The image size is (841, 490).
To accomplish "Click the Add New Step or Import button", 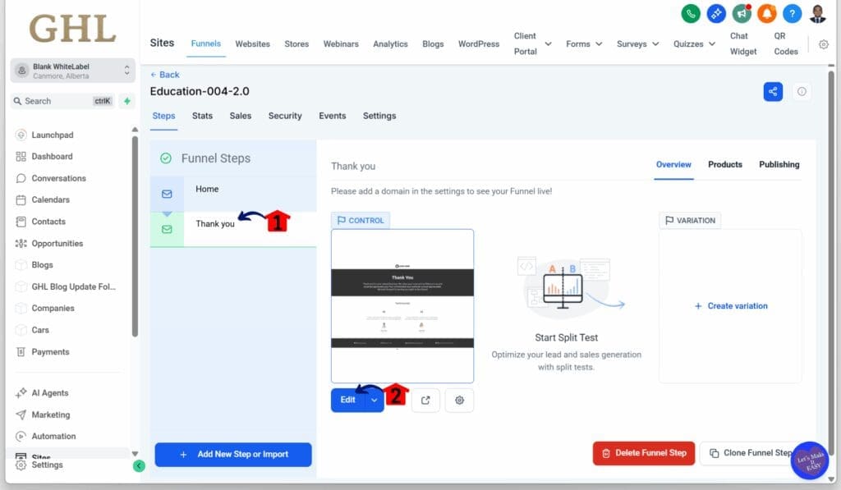I will (x=233, y=455).
